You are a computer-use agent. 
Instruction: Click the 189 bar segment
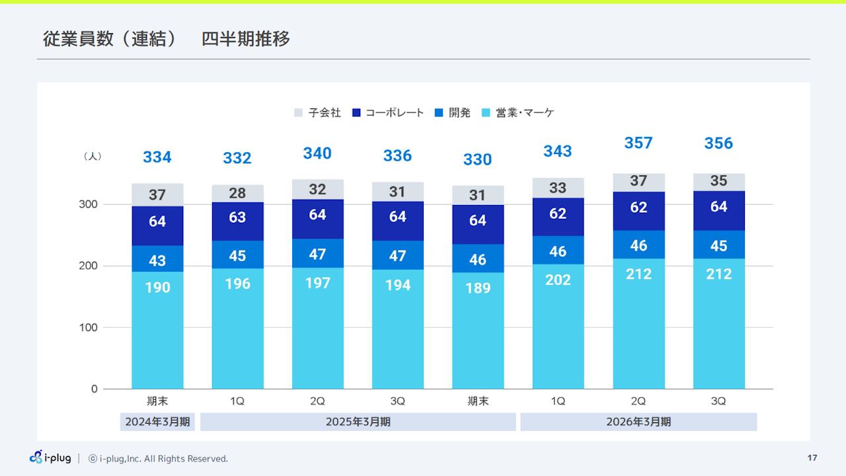[x=477, y=331]
